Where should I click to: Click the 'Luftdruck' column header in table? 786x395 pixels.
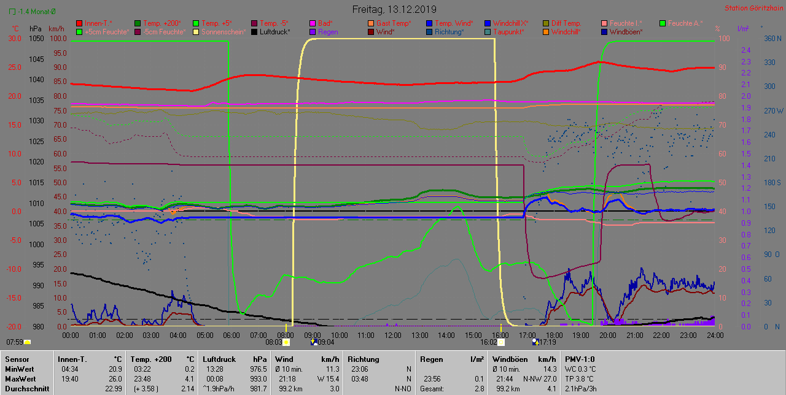tap(220, 359)
